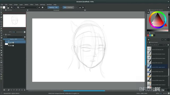Click the brush Opacity 1.00 slider

53,7
